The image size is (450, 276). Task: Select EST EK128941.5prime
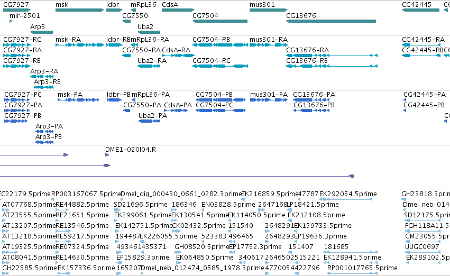[x=352, y=257]
